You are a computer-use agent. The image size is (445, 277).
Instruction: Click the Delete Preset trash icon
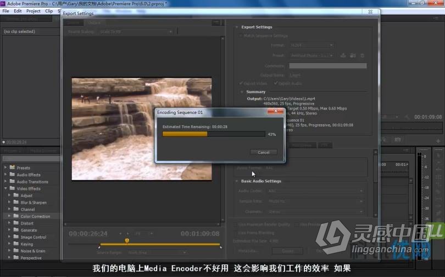(363, 55)
